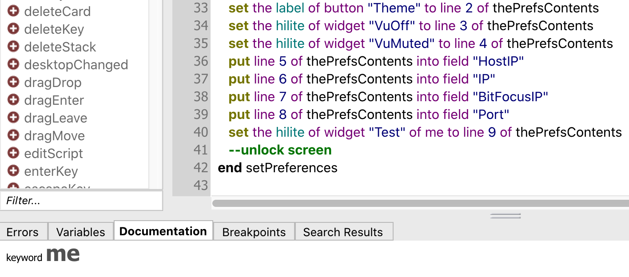Click the plus icon beside dragLeave
The image size is (629, 277).
[14, 118]
